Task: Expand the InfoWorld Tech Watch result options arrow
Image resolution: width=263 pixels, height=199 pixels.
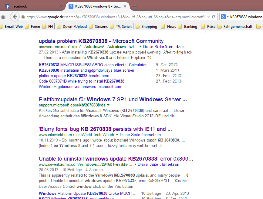Action: click(x=117, y=135)
